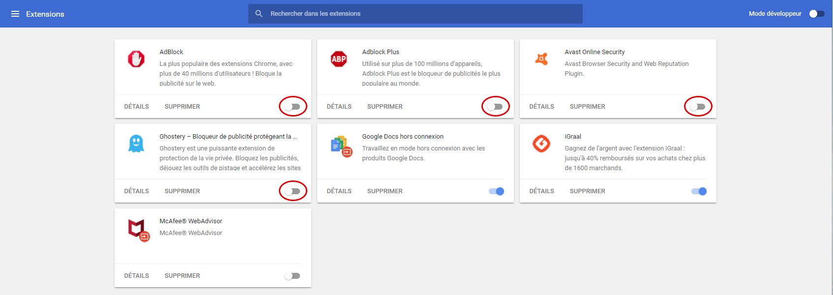Image resolution: width=833 pixels, height=295 pixels.
Task: Disable the iGraal extension toggle
Action: coord(699,191)
